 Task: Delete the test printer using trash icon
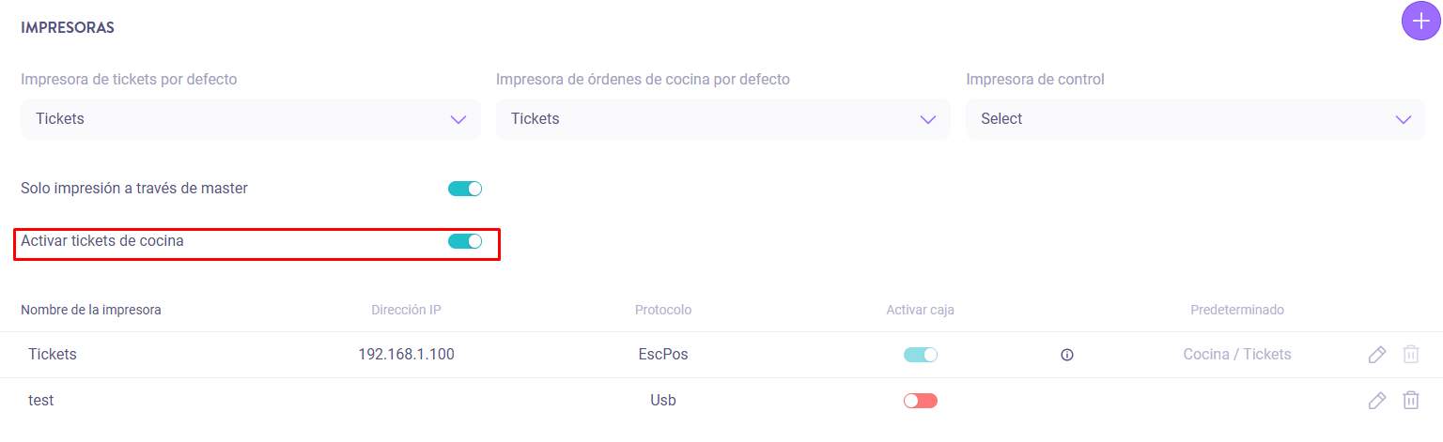[1410, 401]
